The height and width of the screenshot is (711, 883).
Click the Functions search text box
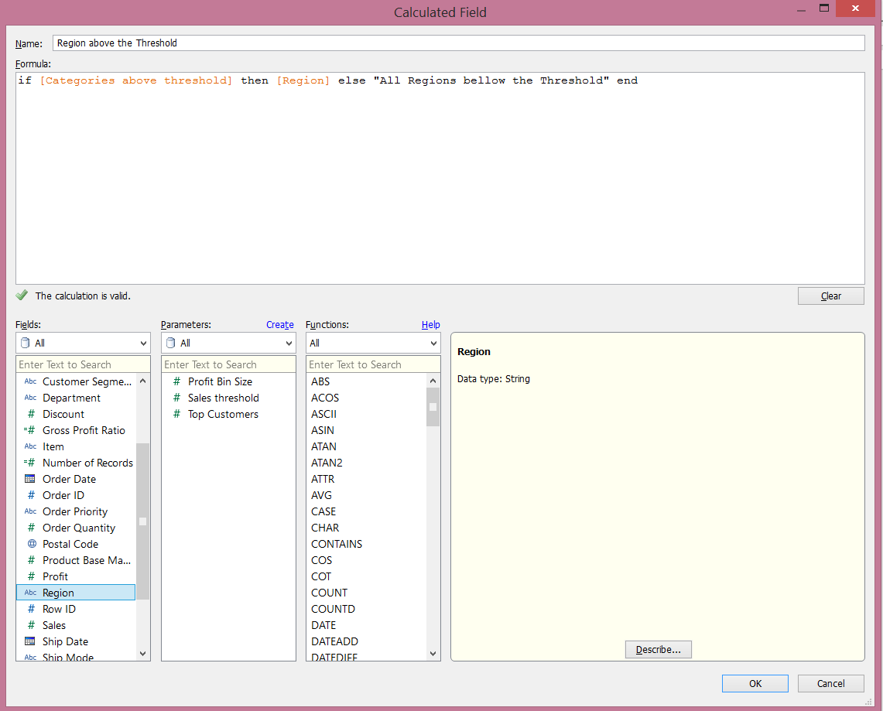[x=373, y=364]
